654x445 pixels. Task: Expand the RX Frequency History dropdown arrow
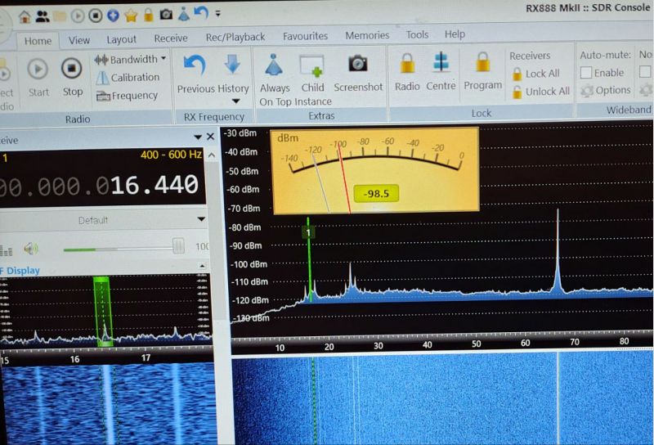[x=235, y=101]
